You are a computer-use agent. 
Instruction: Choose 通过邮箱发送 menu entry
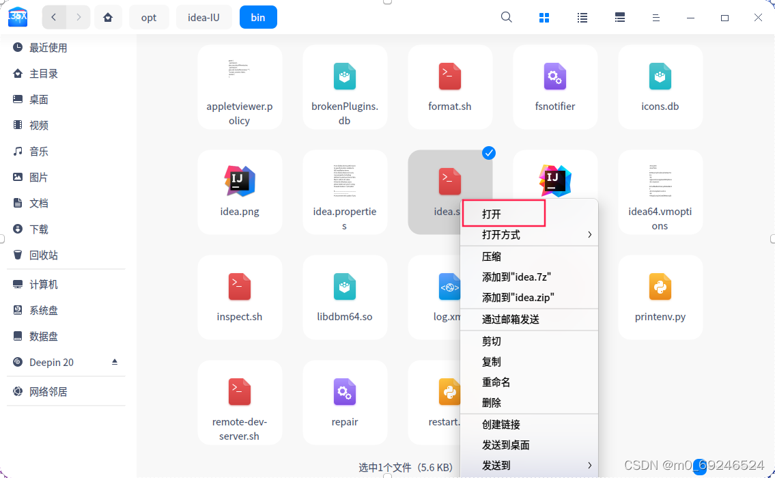(x=529, y=320)
